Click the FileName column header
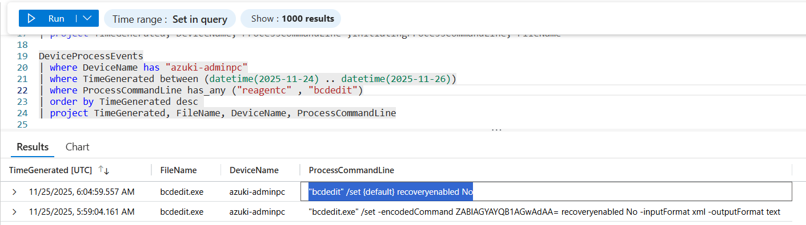This screenshot has height=225, width=806. (x=178, y=170)
